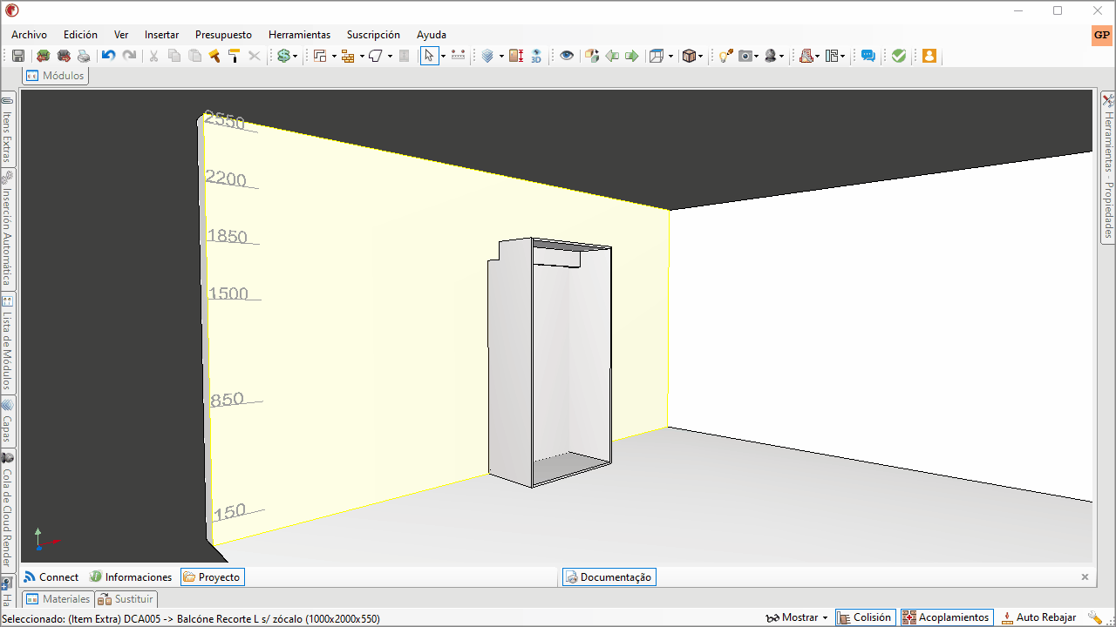Click the measure ruler tool icon
This screenshot has width=1116, height=627.
click(x=459, y=56)
